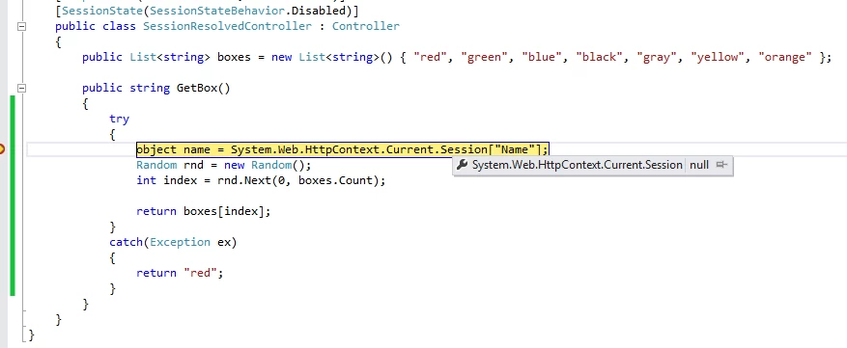Screen dimensions: 847x348
Task: Collapse the SessionResolvedController class outline
Action: tap(21, 26)
